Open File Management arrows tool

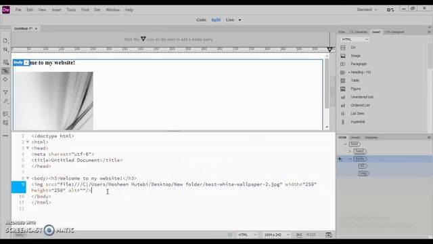coord(5,49)
